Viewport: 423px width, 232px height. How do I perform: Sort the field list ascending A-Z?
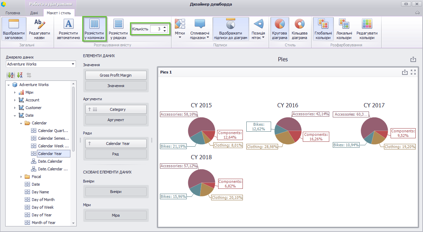10,75
